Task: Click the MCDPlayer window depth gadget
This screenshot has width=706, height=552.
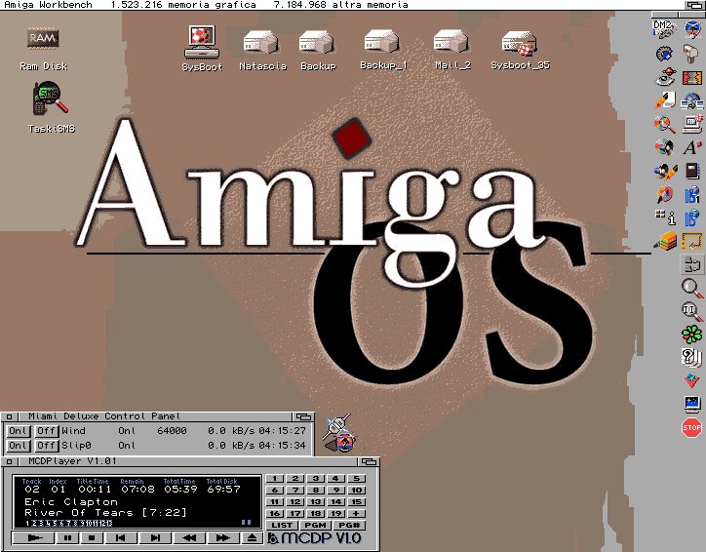Action: (x=369, y=461)
